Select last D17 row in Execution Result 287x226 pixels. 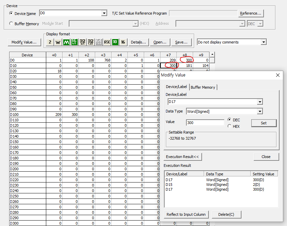(221, 189)
